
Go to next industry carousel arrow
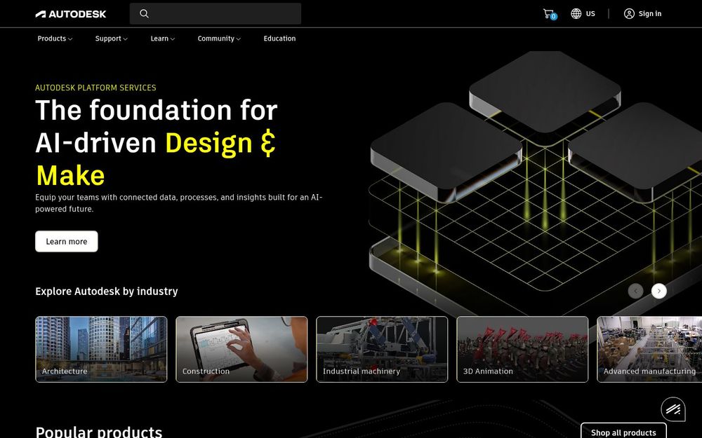point(658,291)
